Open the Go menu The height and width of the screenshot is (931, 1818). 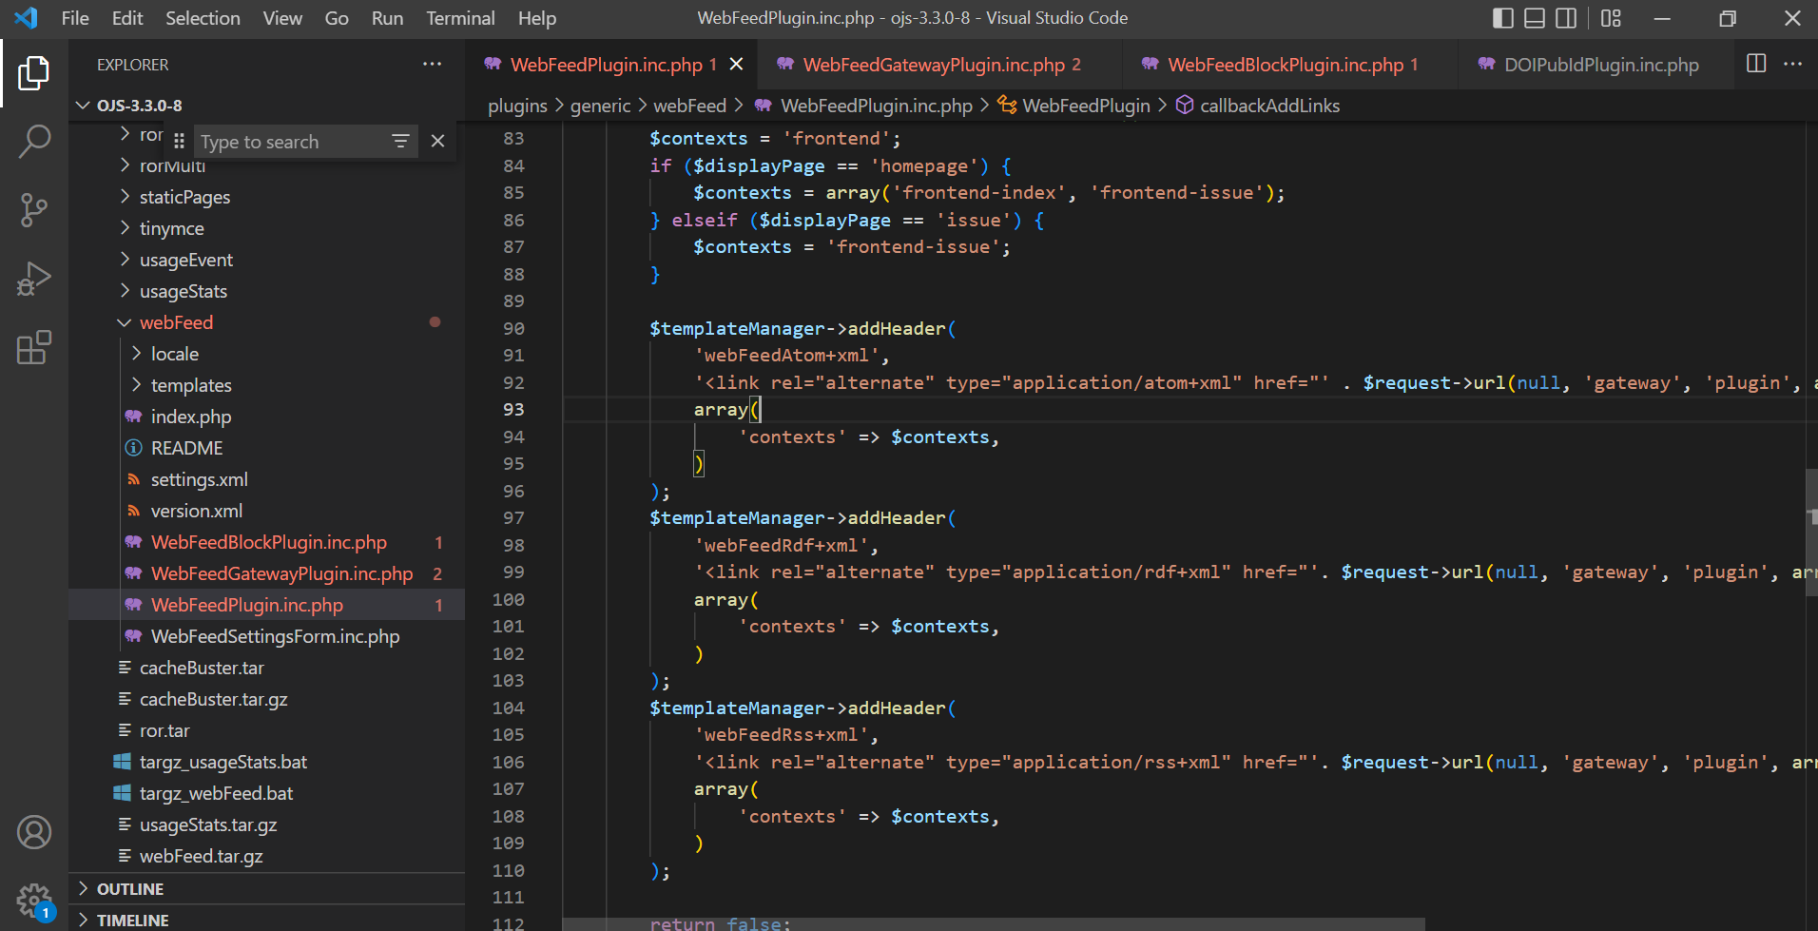(x=337, y=18)
